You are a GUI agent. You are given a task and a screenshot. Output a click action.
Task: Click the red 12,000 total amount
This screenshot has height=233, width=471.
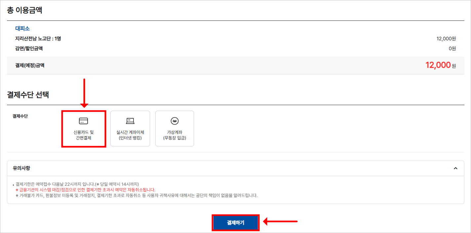tap(438, 65)
